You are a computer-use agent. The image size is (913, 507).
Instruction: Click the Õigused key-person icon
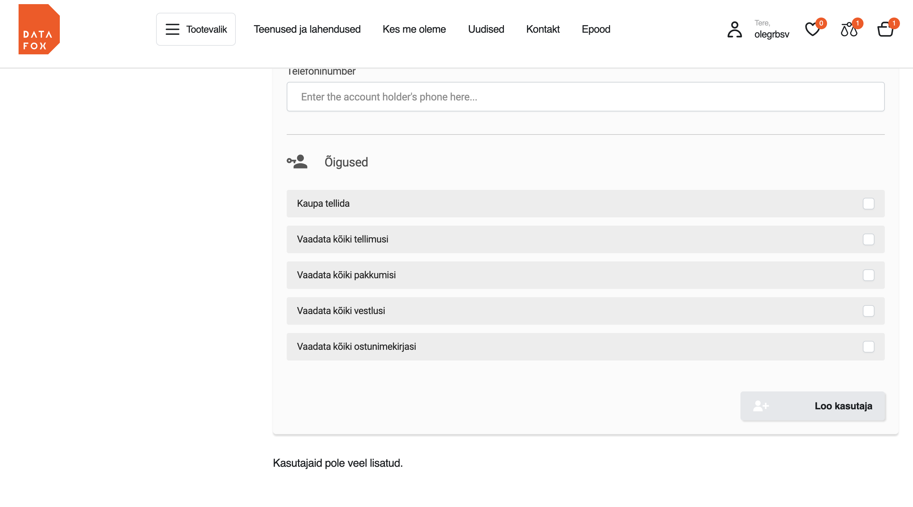coord(297,162)
